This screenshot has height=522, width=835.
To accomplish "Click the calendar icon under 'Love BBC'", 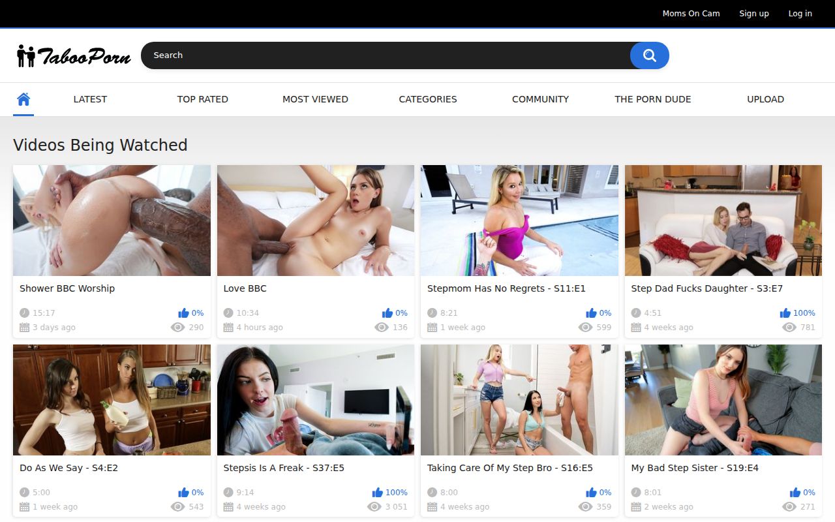I will pyautogui.click(x=228, y=327).
